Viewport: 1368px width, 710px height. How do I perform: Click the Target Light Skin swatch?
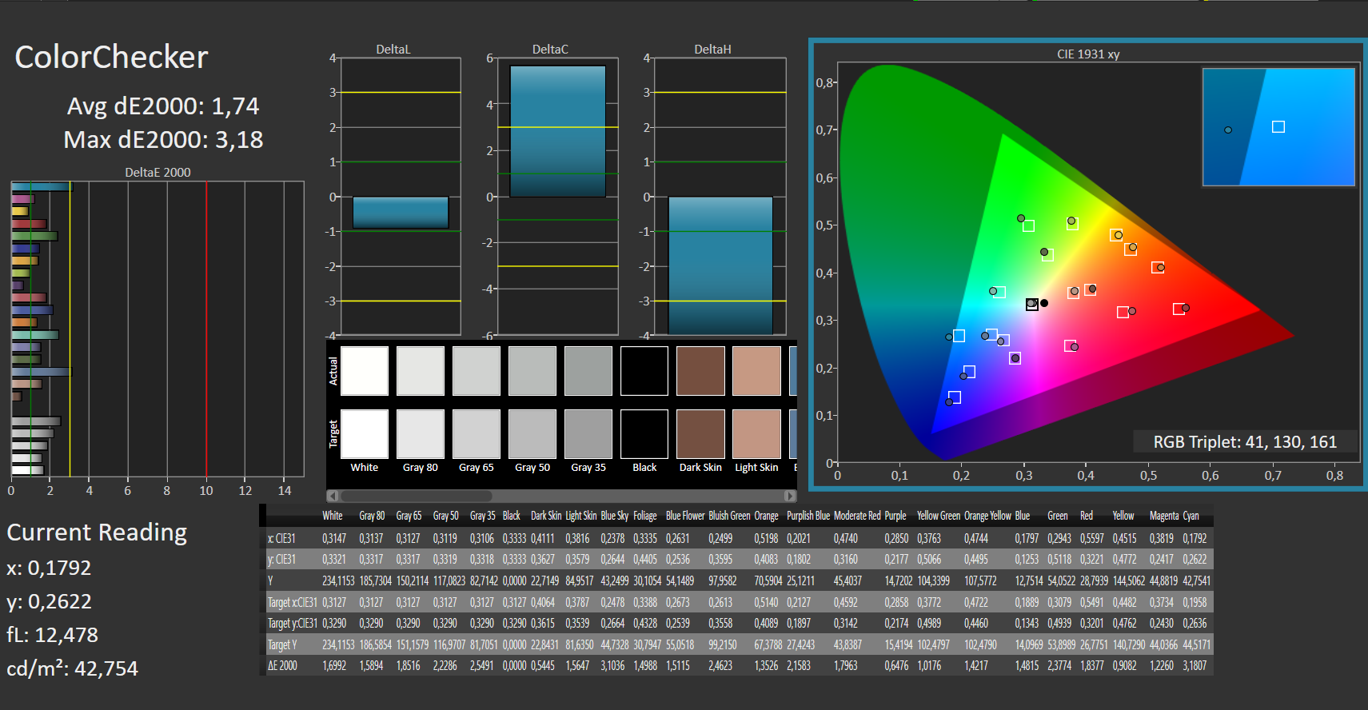click(756, 434)
